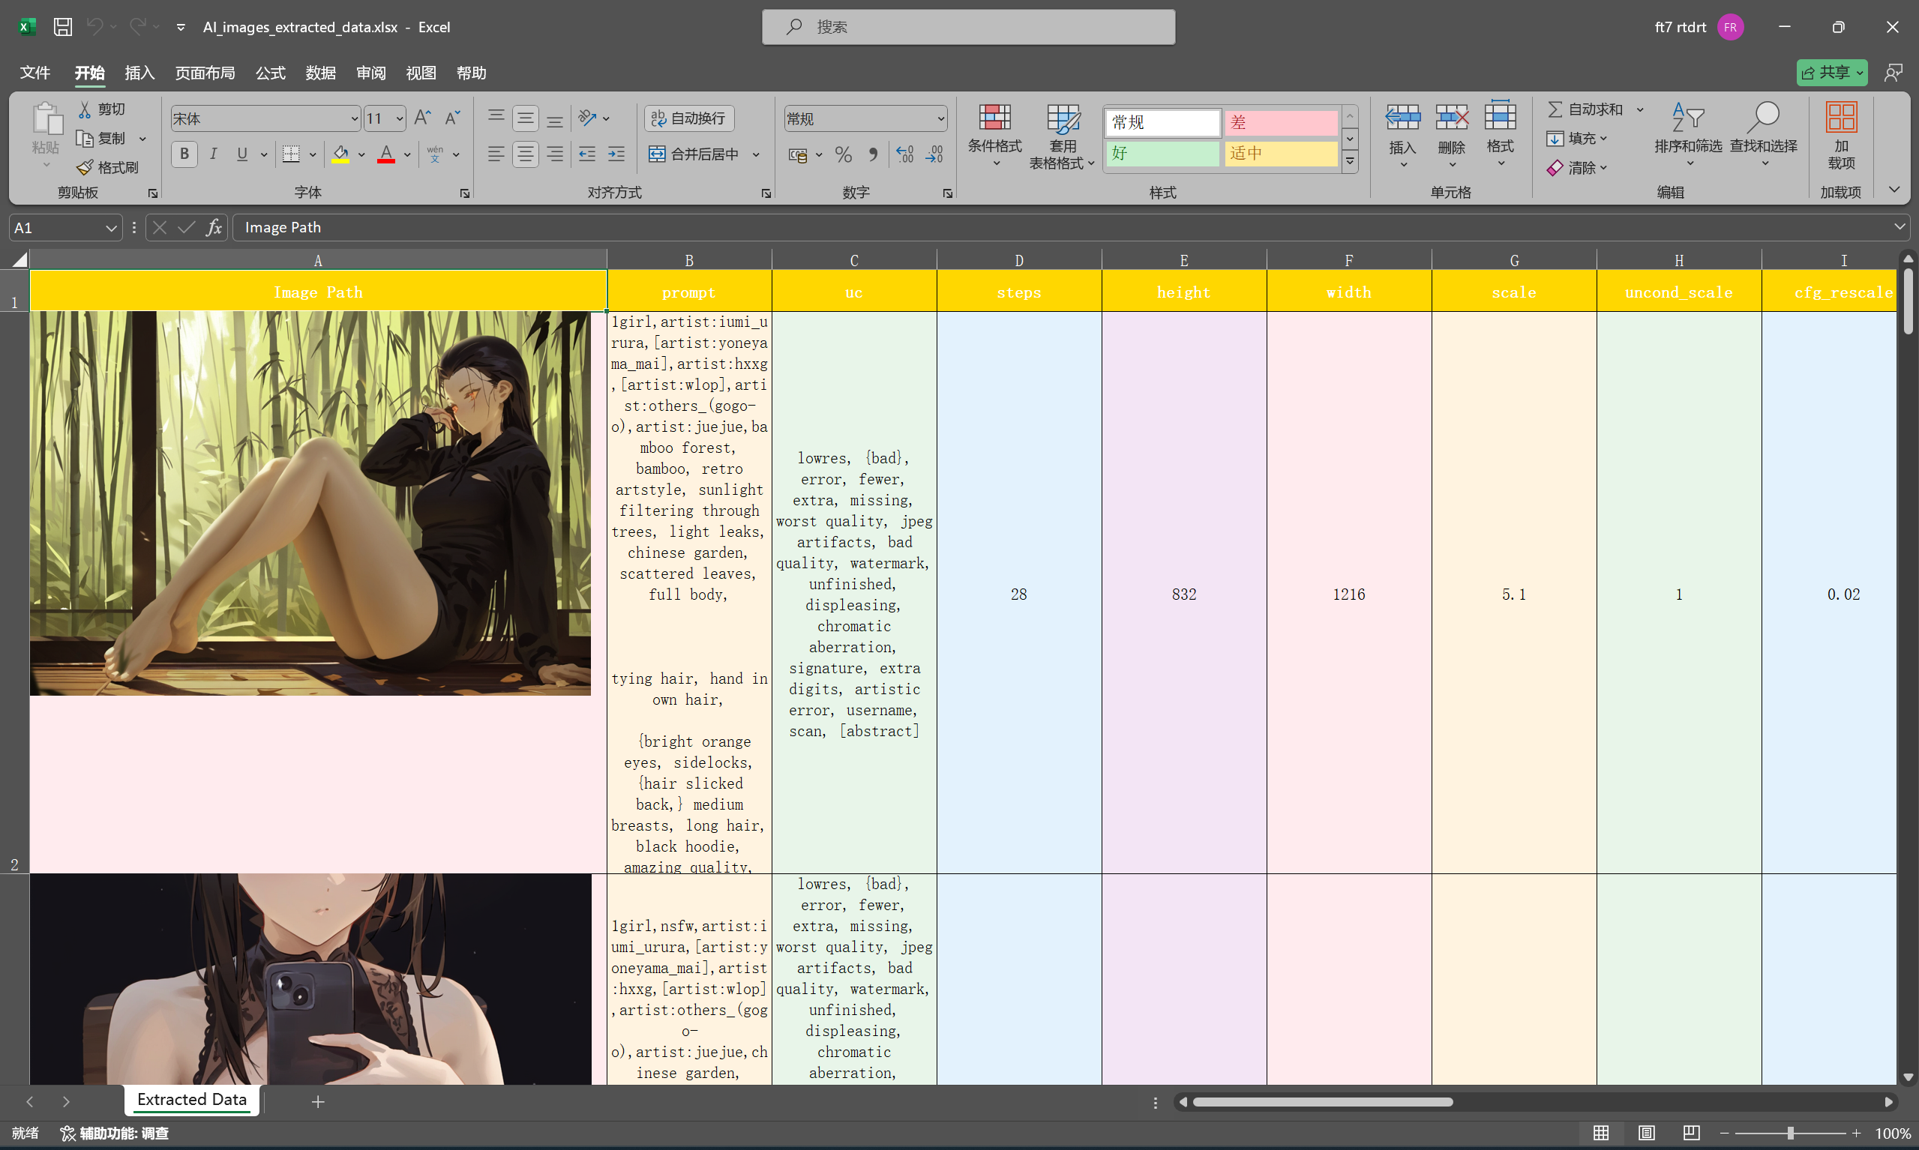
Task: Expand the Name Box dropdown arrow
Action: click(x=111, y=228)
